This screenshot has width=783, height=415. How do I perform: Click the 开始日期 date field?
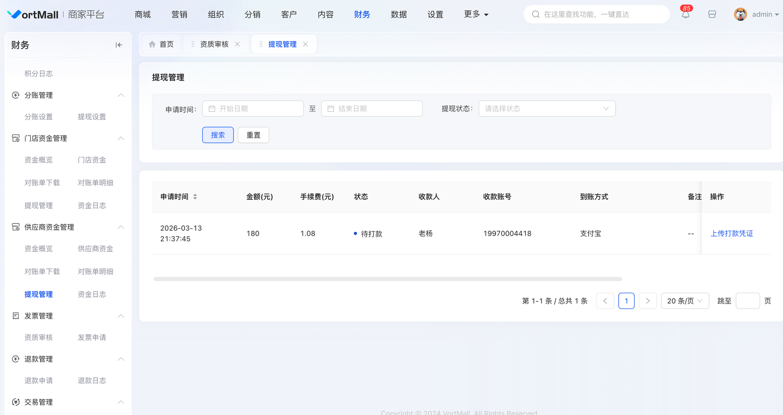253,109
